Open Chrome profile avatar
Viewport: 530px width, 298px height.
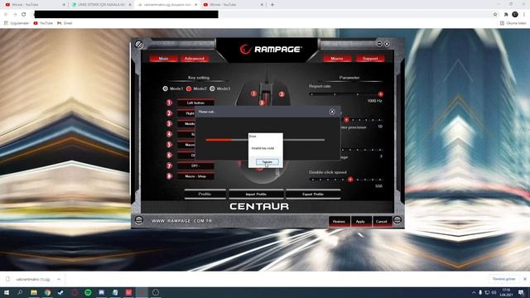[x=515, y=14]
